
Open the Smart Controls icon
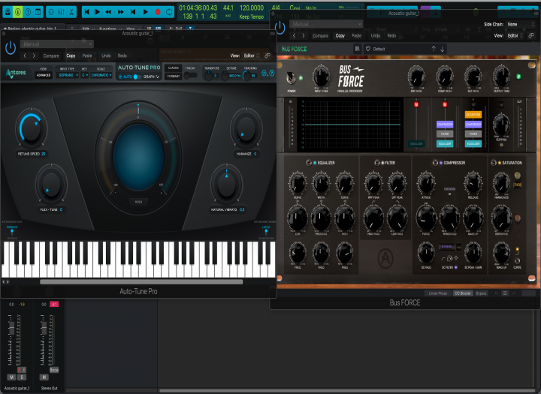pos(51,12)
